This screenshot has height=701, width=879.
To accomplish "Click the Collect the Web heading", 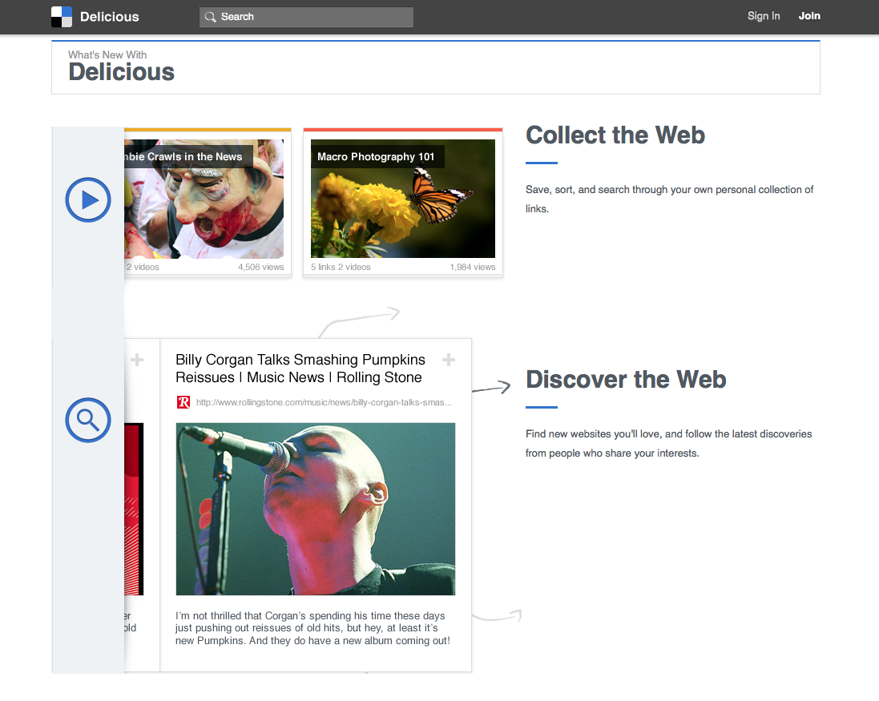I will coord(615,135).
